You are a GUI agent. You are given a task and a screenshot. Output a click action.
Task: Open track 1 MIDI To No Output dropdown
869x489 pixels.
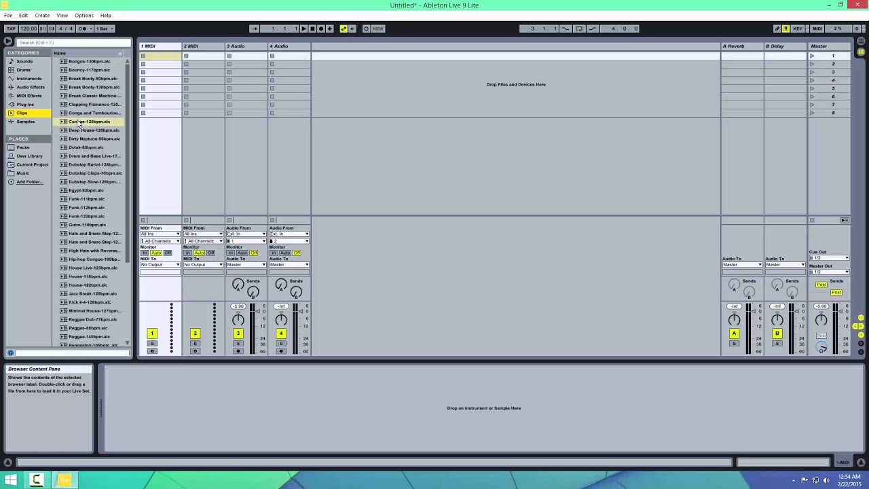pos(160,265)
